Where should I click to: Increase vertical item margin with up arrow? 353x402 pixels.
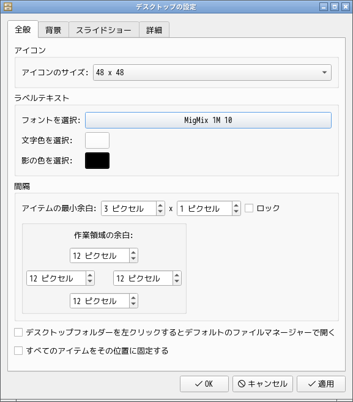click(236, 205)
